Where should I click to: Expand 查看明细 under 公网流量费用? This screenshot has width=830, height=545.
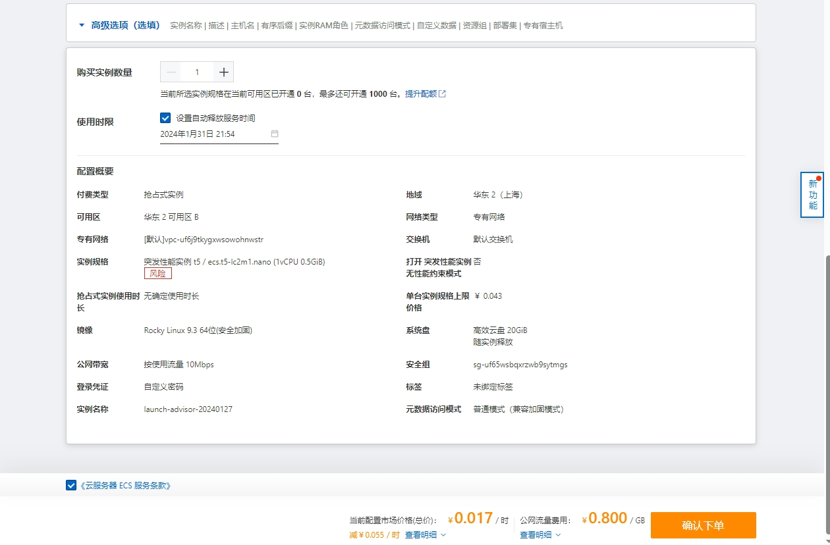click(539, 535)
